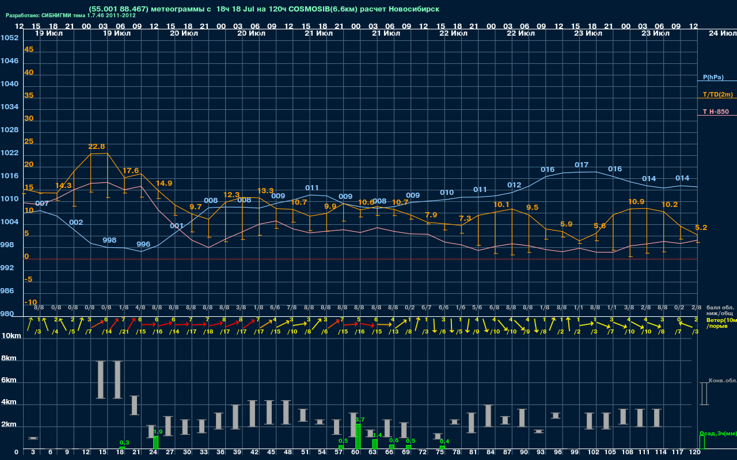Click the 'Осад,3ч(мм)' legend label
Image resolution: width=737 pixels, height=460 pixels.
pyautogui.click(x=718, y=433)
